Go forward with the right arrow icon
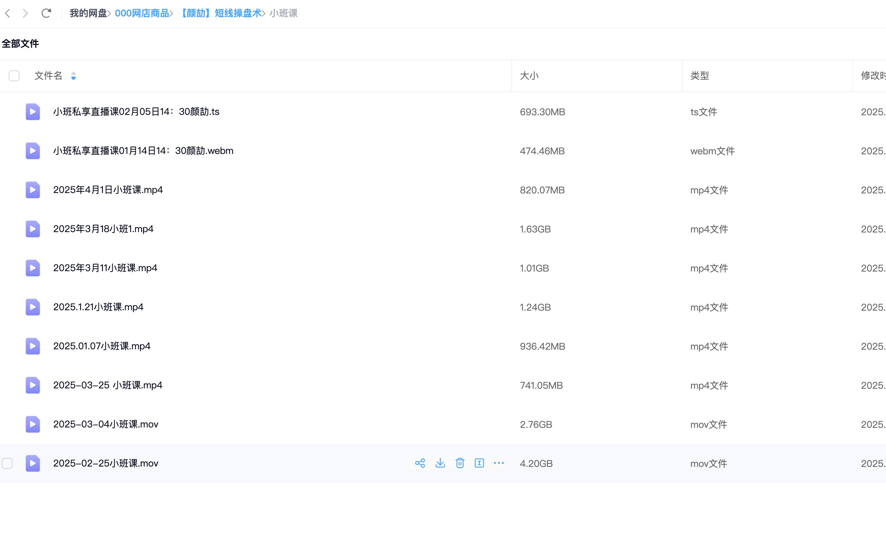Viewport: 886px width, 547px height. pyautogui.click(x=25, y=13)
